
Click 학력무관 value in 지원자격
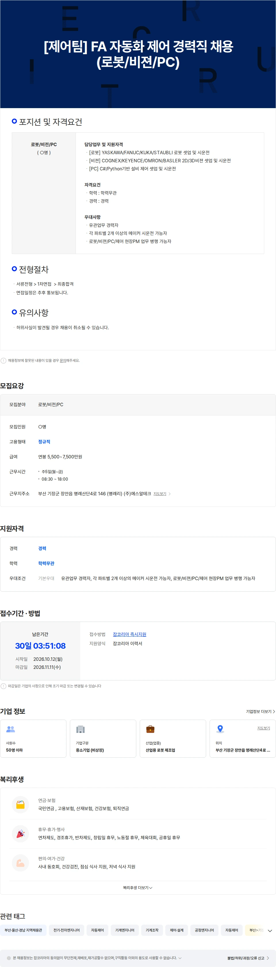pyautogui.click(x=46, y=563)
